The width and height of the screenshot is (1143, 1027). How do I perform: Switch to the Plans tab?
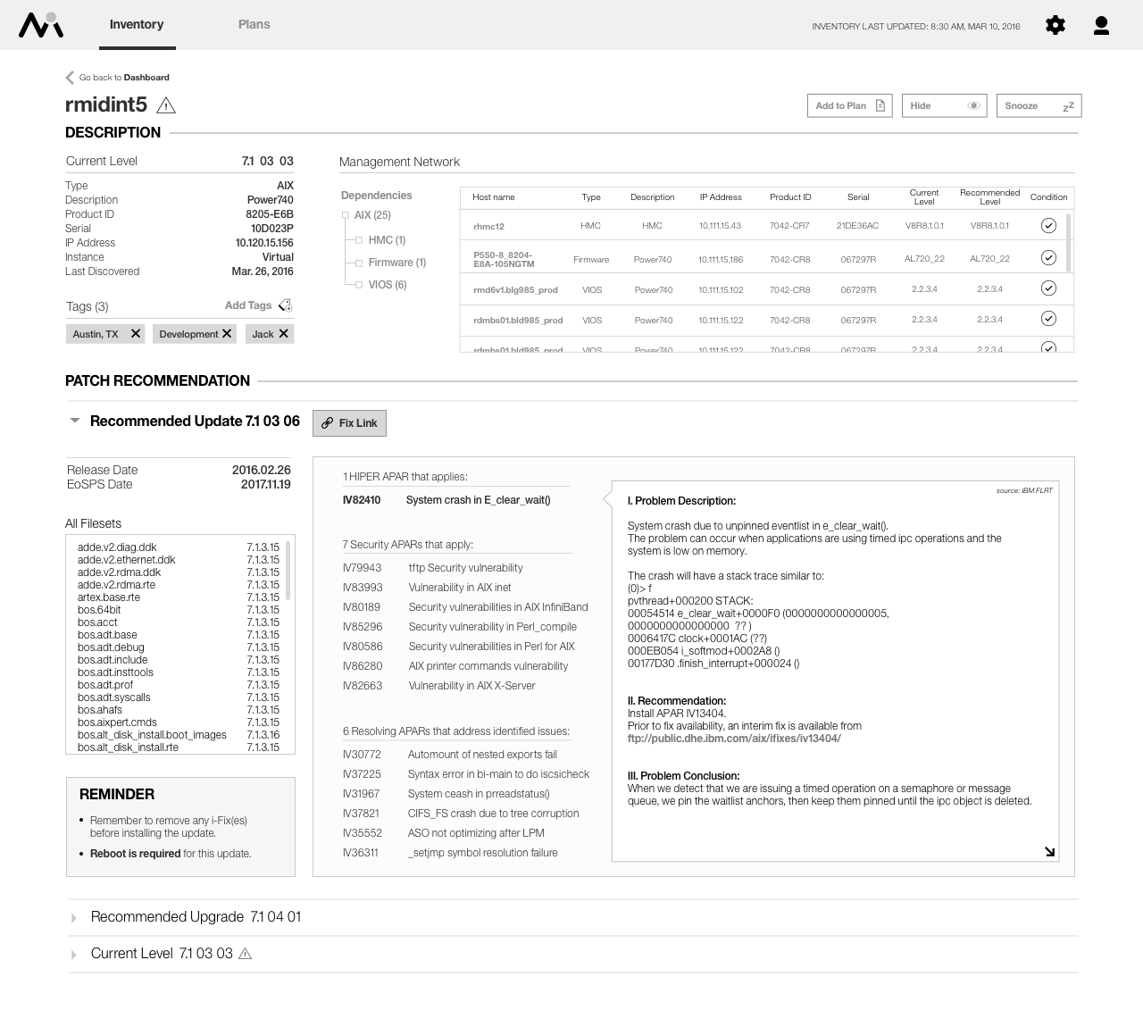pyautogui.click(x=254, y=25)
